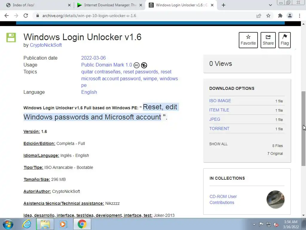Click the CD-ROM collection thumbnail image
Viewport: 306px width, 230px height.
point(275,199)
